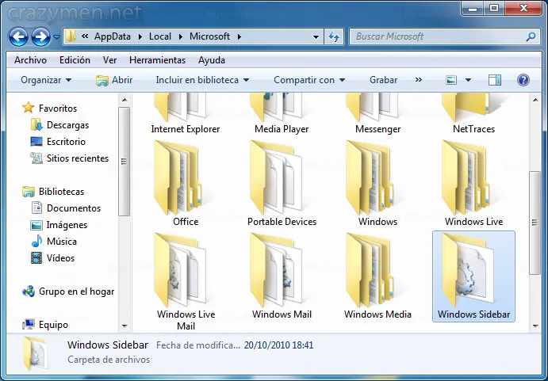The width and height of the screenshot is (548, 381).
Task: Click Abrir toolbar button
Action: [114, 80]
